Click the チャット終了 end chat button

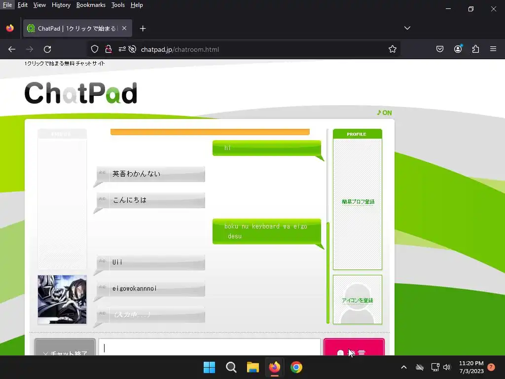tap(65, 347)
